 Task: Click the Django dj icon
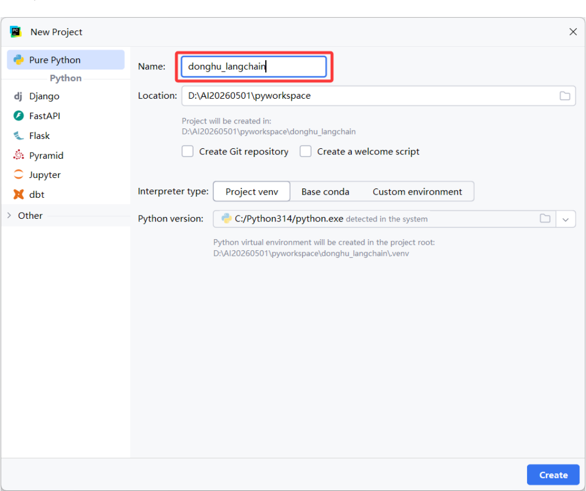point(18,96)
